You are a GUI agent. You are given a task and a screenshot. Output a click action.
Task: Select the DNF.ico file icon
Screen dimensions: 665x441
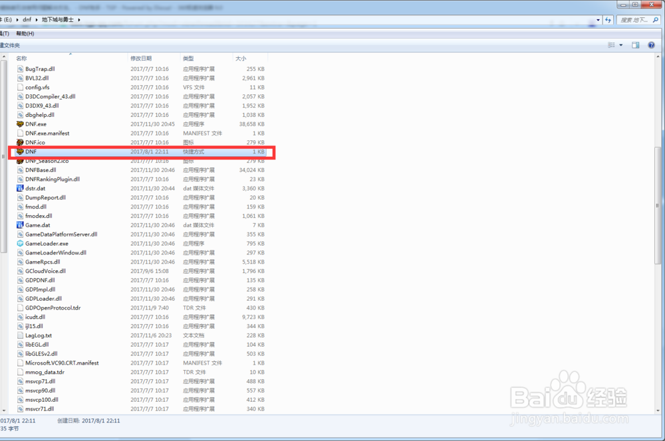coord(20,142)
